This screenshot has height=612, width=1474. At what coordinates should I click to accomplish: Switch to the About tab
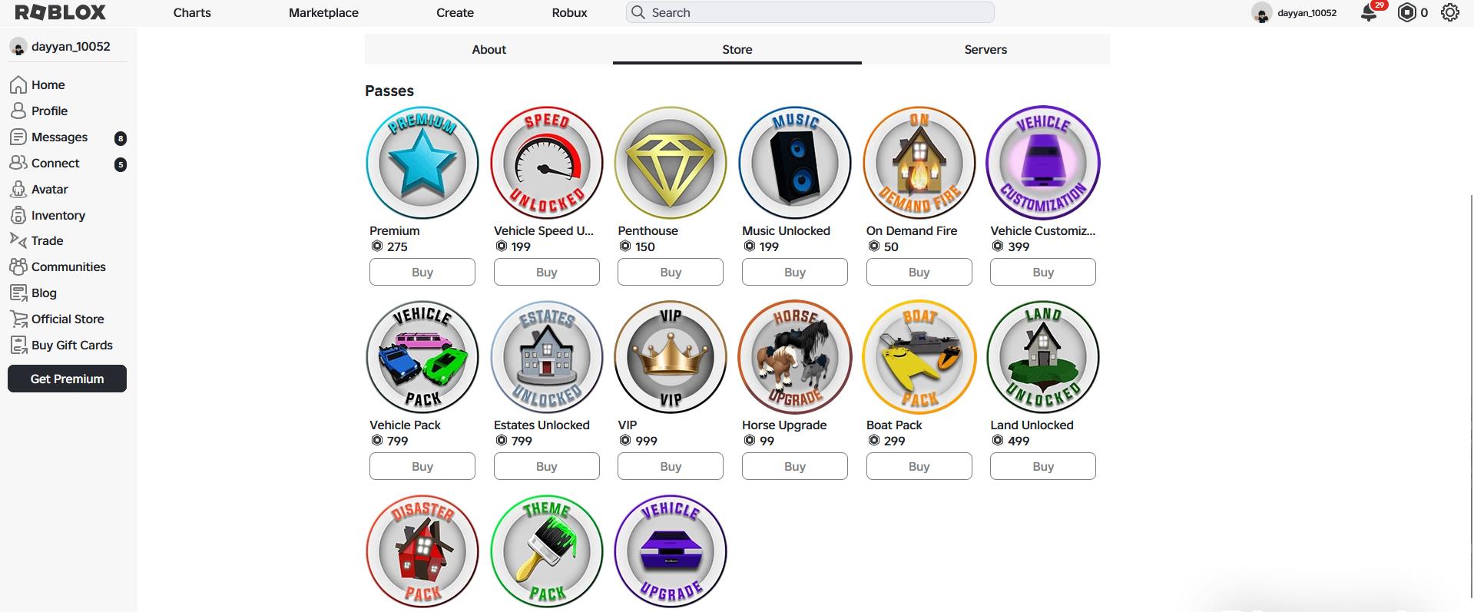coord(489,49)
